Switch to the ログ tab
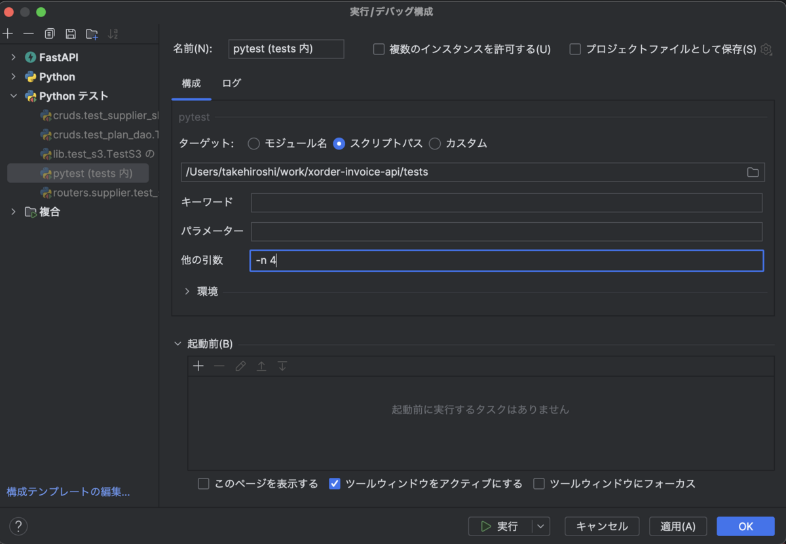 coord(231,83)
